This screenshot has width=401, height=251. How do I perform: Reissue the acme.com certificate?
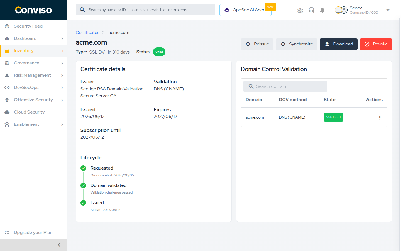(257, 44)
